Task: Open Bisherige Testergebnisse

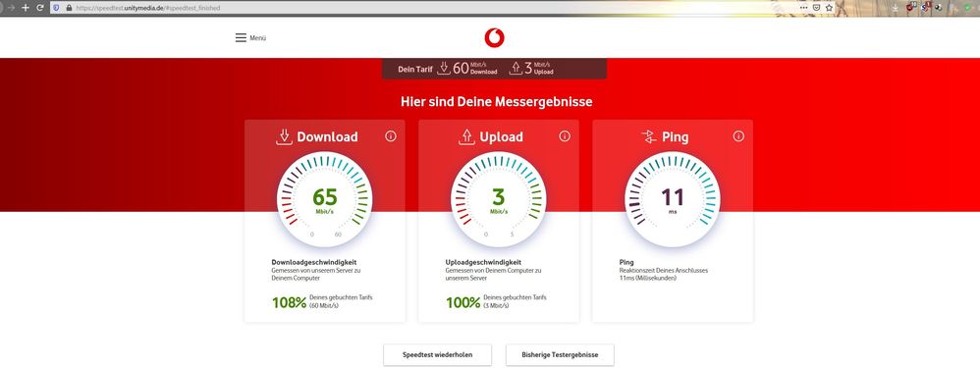Action: (x=560, y=355)
